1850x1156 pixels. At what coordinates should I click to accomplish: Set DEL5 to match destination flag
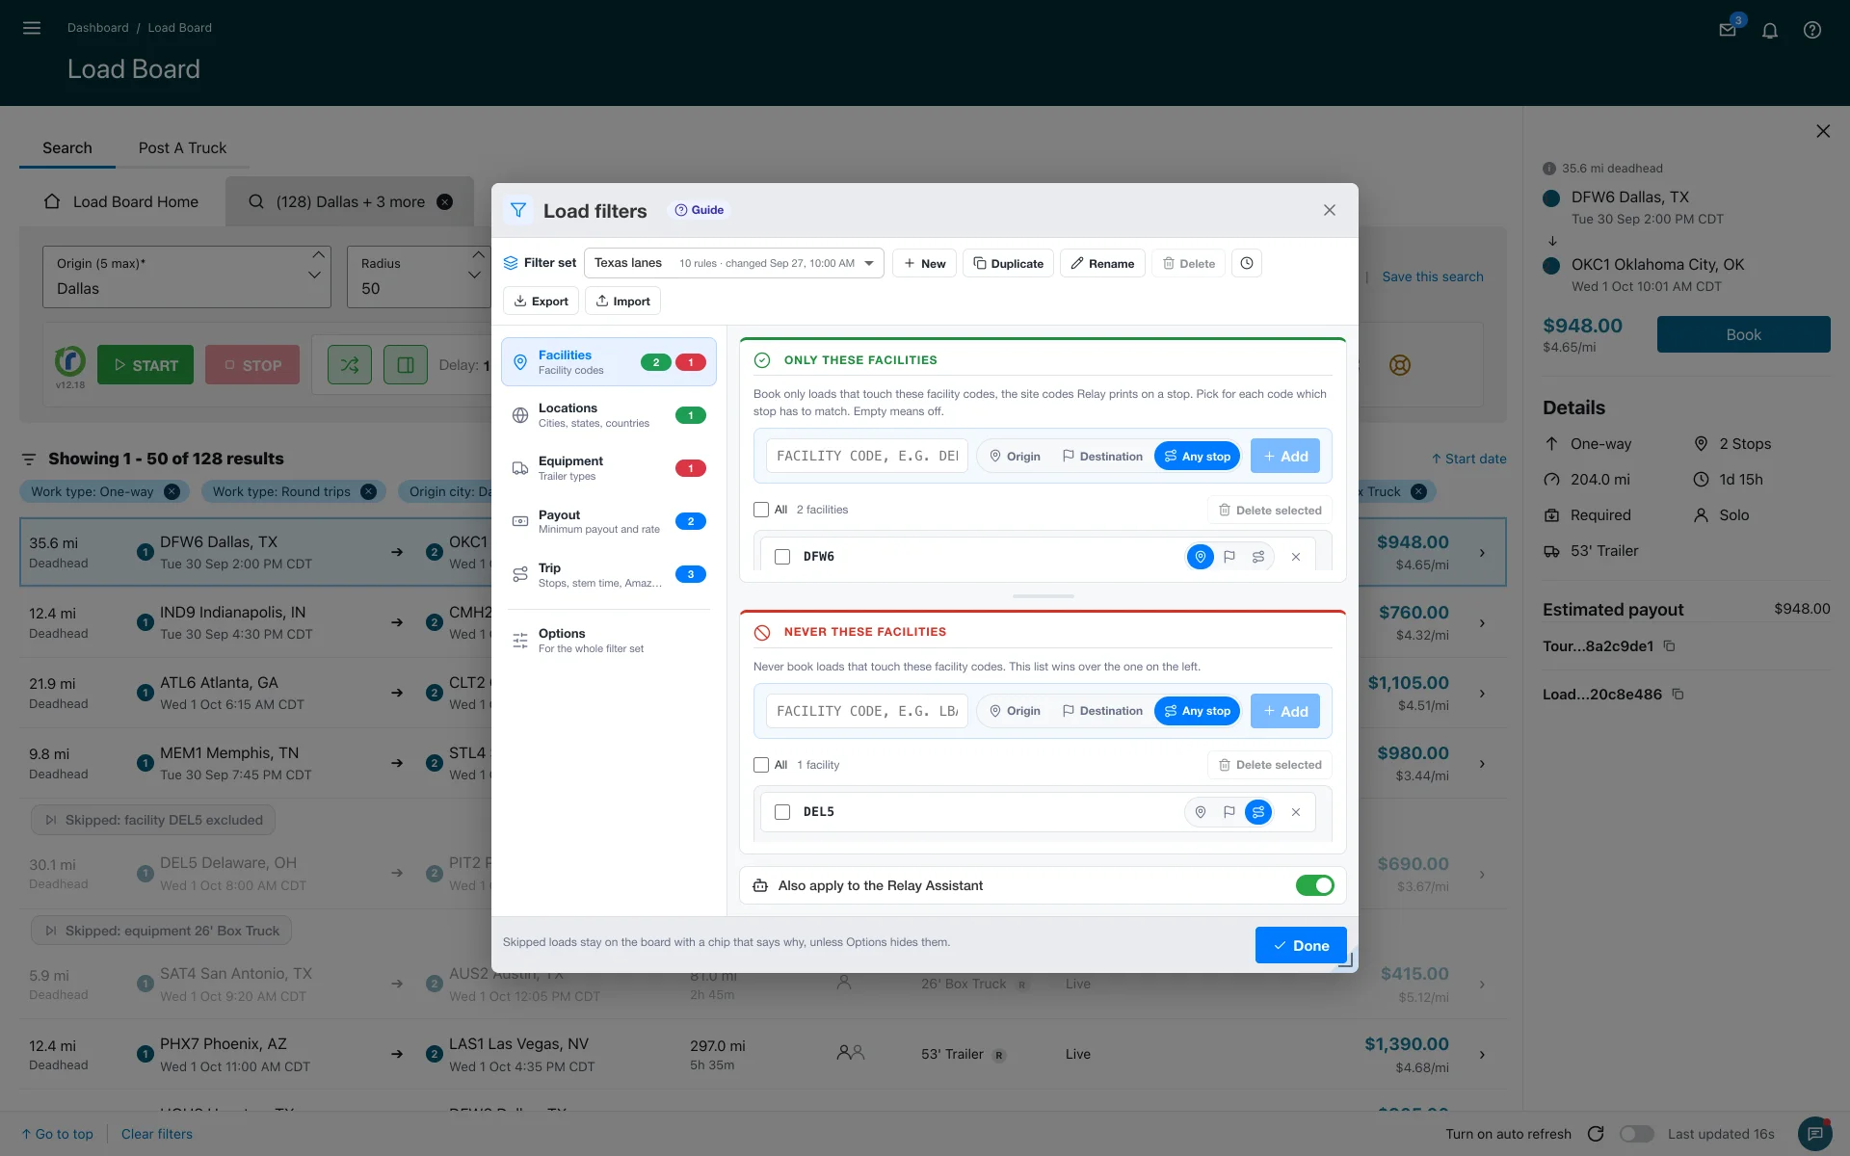point(1229,812)
